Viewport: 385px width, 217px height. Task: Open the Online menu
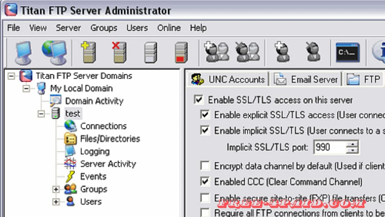169,28
